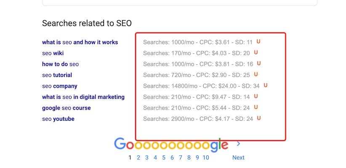Click the Ubersuggest icon after SD: 16
The height and width of the screenshot is (168, 346).
pyautogui.click(x=259, y=63)
